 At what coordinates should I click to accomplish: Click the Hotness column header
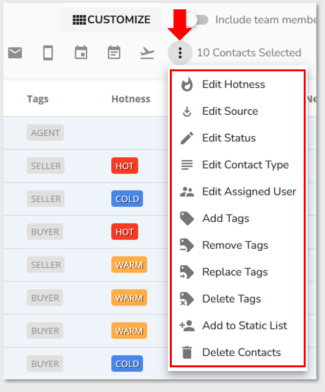[x=131, y=99]
